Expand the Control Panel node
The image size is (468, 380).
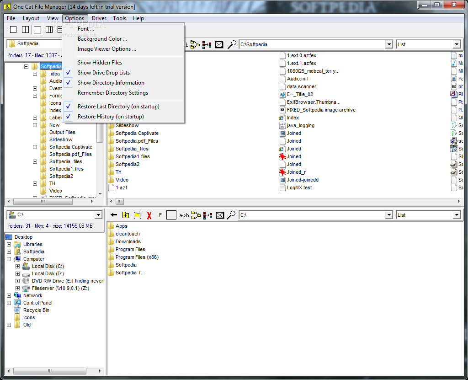tap(9, 303)
